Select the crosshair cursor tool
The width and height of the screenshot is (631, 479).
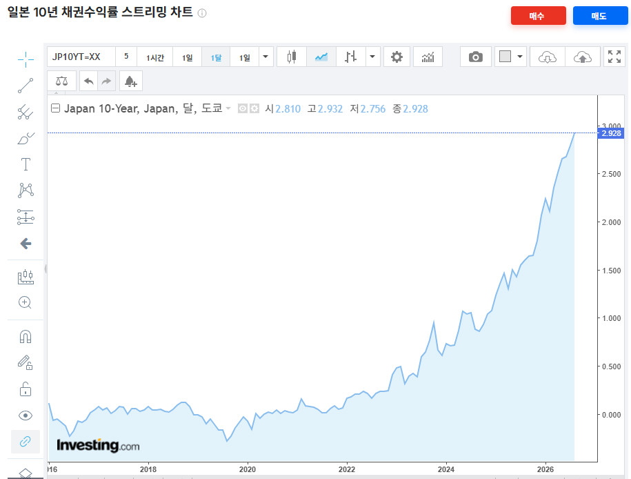(x=26, y=59)
